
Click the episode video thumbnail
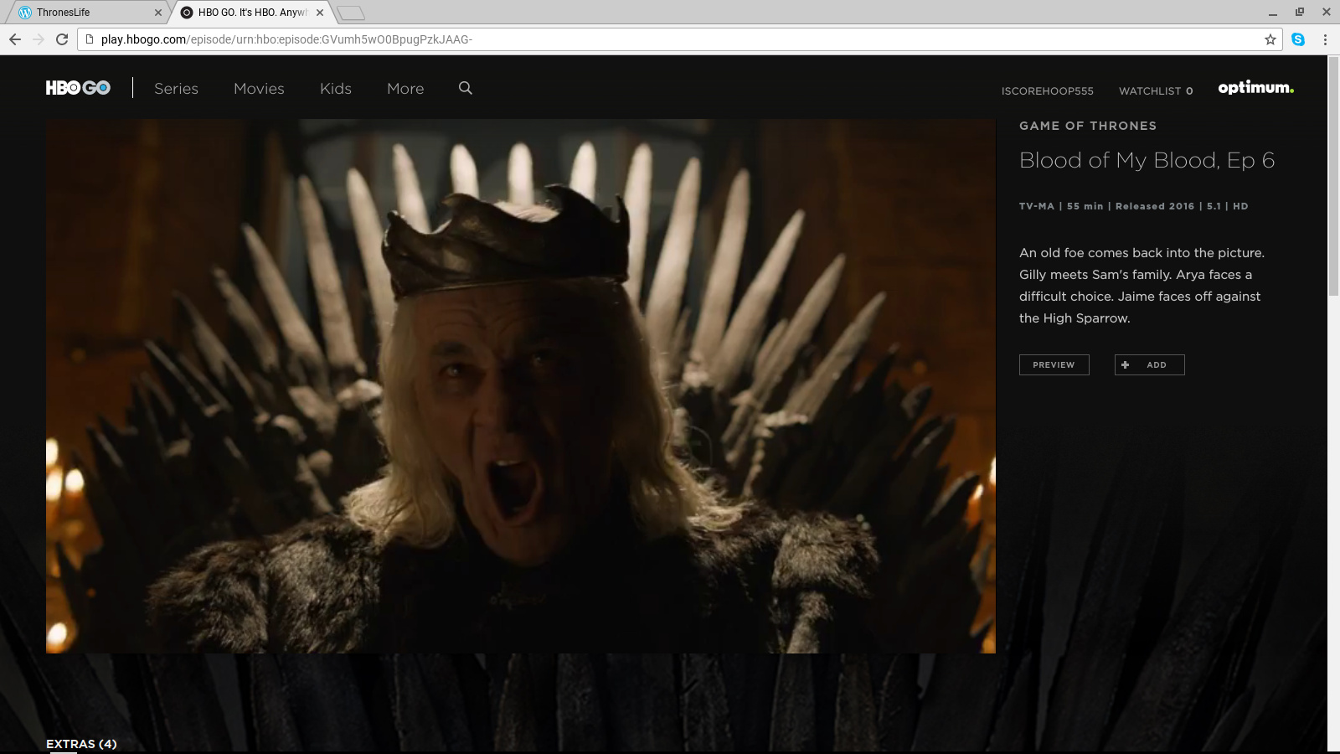(x=520, y=385)
